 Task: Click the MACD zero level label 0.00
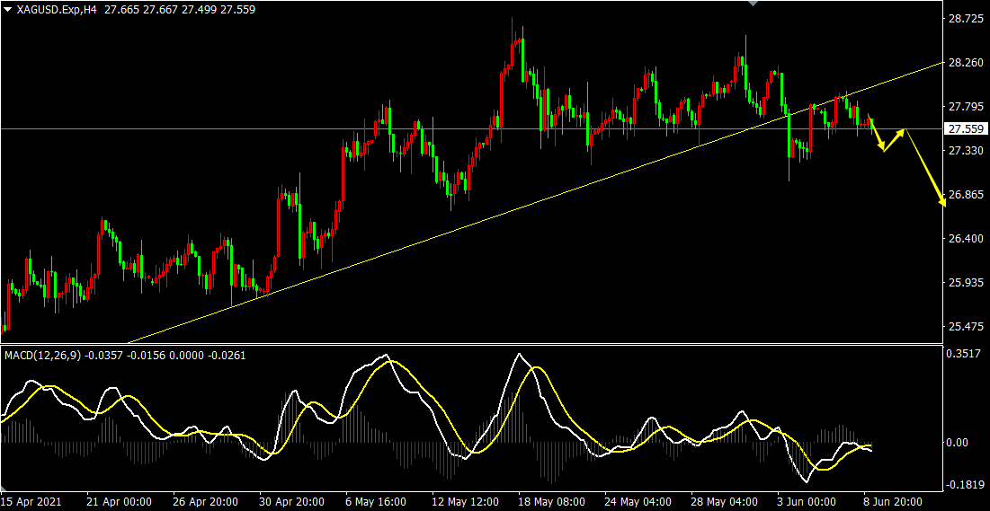click(x=960, y=443)
